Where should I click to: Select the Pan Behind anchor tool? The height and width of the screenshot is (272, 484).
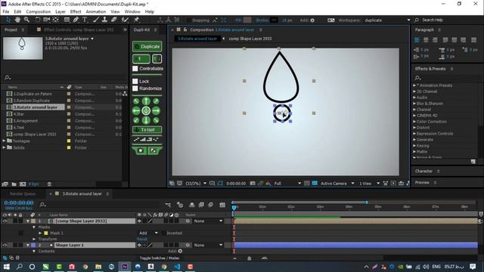[55, 20]
